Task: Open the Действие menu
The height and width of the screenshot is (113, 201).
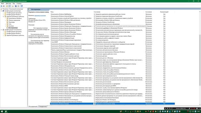Action: tap(8, 3)
